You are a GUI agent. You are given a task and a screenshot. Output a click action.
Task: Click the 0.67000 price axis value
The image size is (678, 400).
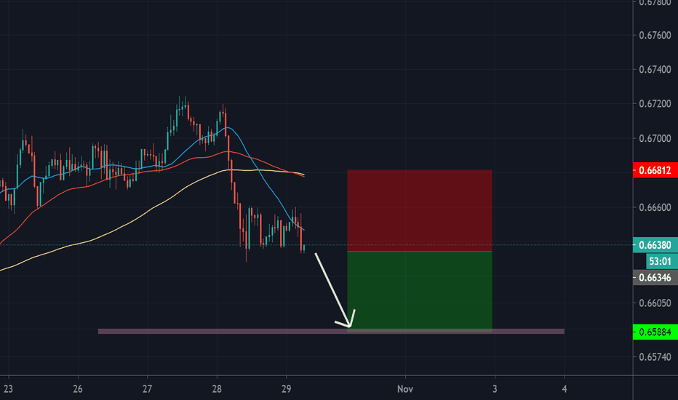pos(655,138)
